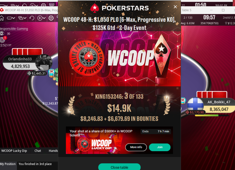Switch to the WCOOP Lucky Dip tab
The image size is (235, 170).
pyautogui.click(x=14, y=151)
